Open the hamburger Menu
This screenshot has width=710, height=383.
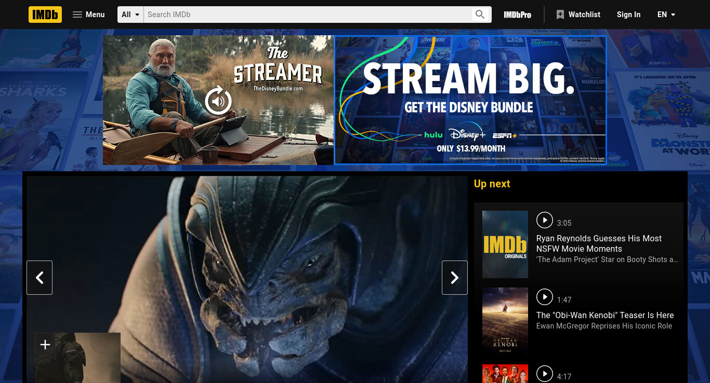coord(88,15)
